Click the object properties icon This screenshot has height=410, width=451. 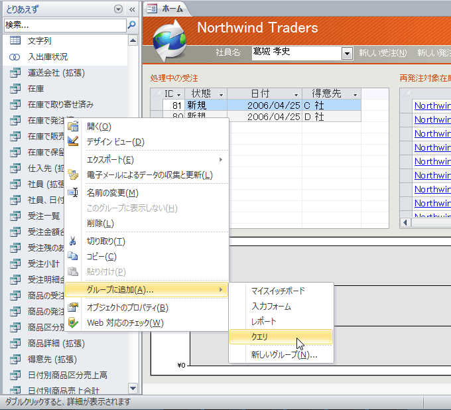point(73,307)
